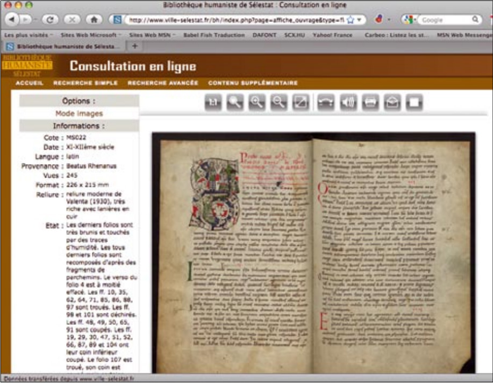
Task: Click the 'Mode images' link
Action: (79, 114)
